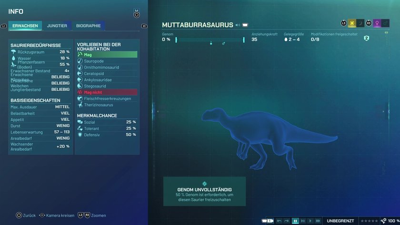Image resolution: width=400 pixels, height=225 pixels.
Task: Click the Sozial trait icon
Action: coord(80,122)
